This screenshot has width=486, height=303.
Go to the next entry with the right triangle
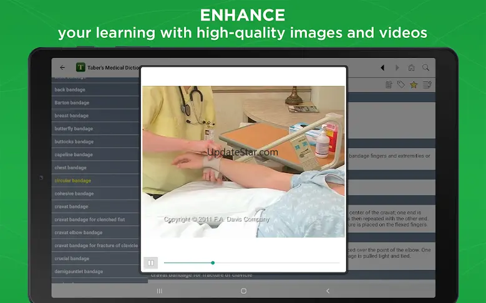tap(397, 68)
